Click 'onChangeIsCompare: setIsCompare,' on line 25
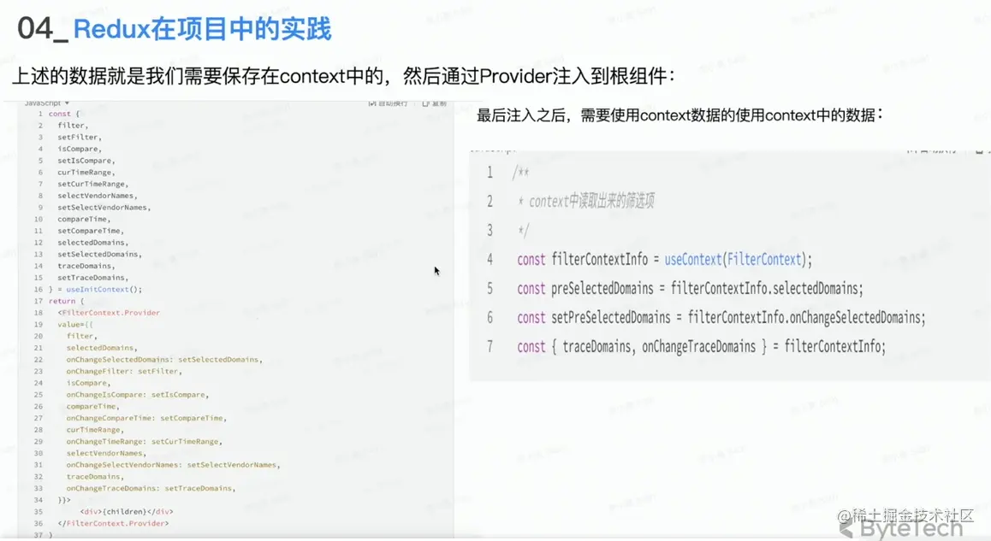This screenshot has width=991, height=541. [x=138, y=395]
